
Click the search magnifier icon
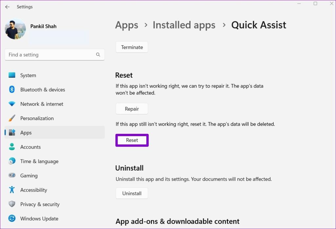tap(98, 54)
